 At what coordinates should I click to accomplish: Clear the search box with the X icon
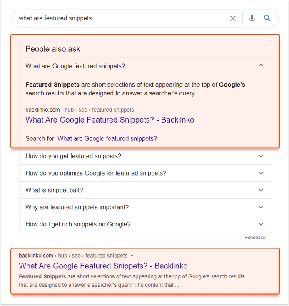[x=233, y=18]
